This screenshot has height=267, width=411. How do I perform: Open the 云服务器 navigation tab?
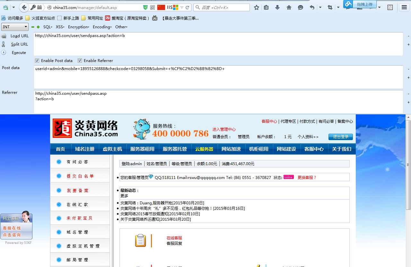click(204, 149)
